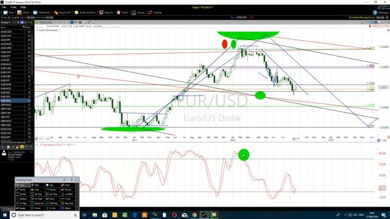Expand the Paper Practice dropdown
The width and height of the screenshot is (390, 219).
[202, 7]
